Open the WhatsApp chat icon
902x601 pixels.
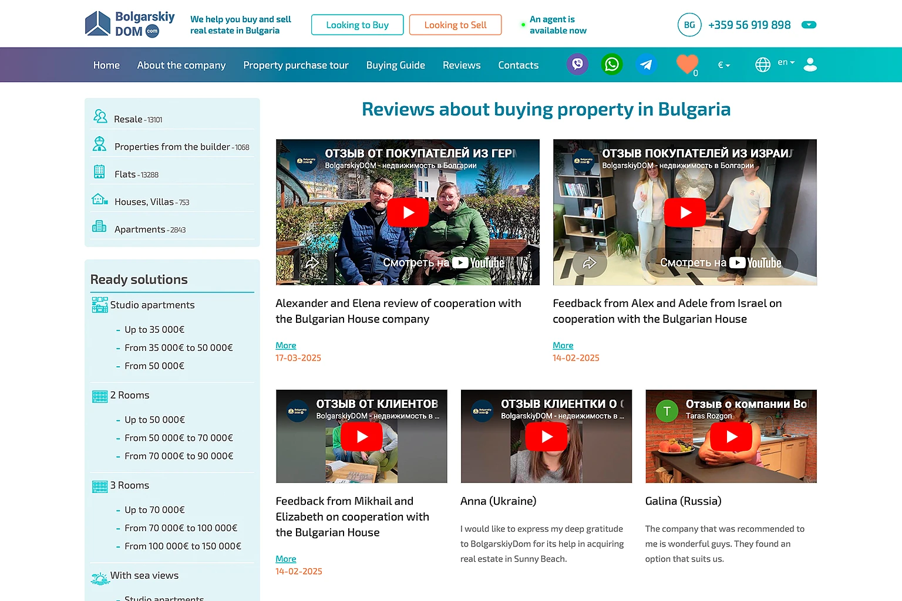612,64
